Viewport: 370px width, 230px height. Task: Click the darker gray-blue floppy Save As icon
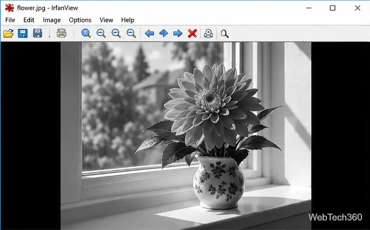click(37, 34)
